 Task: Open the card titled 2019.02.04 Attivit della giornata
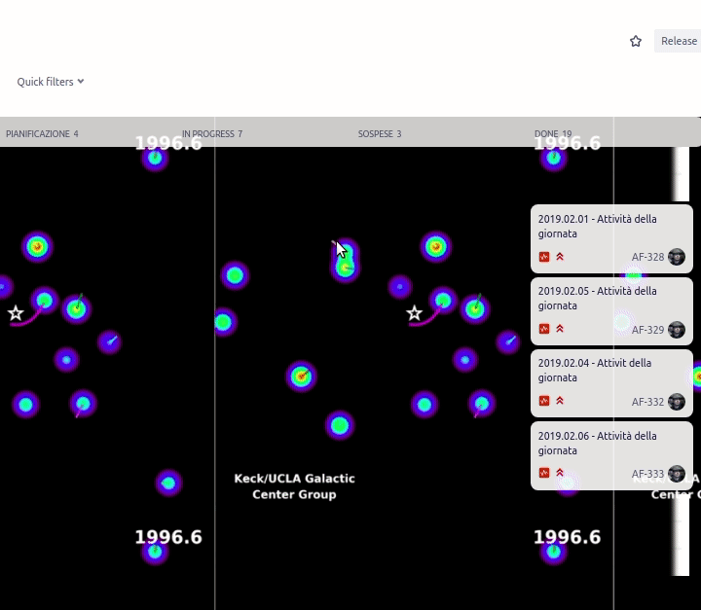pyautogui.click(x=595, y=370)
